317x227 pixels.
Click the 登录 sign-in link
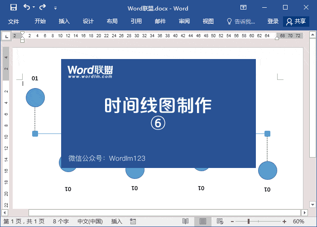(273, 21)
